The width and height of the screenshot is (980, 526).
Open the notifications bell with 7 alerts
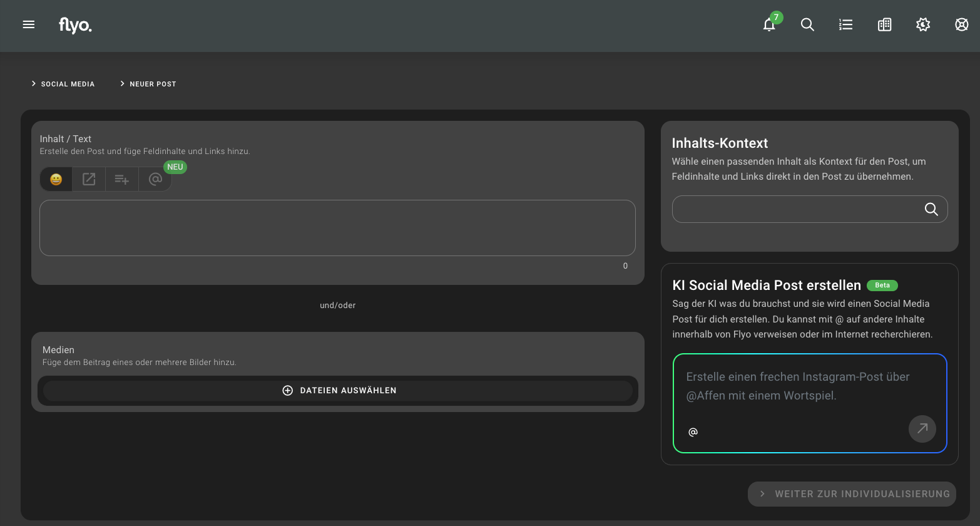768,25
